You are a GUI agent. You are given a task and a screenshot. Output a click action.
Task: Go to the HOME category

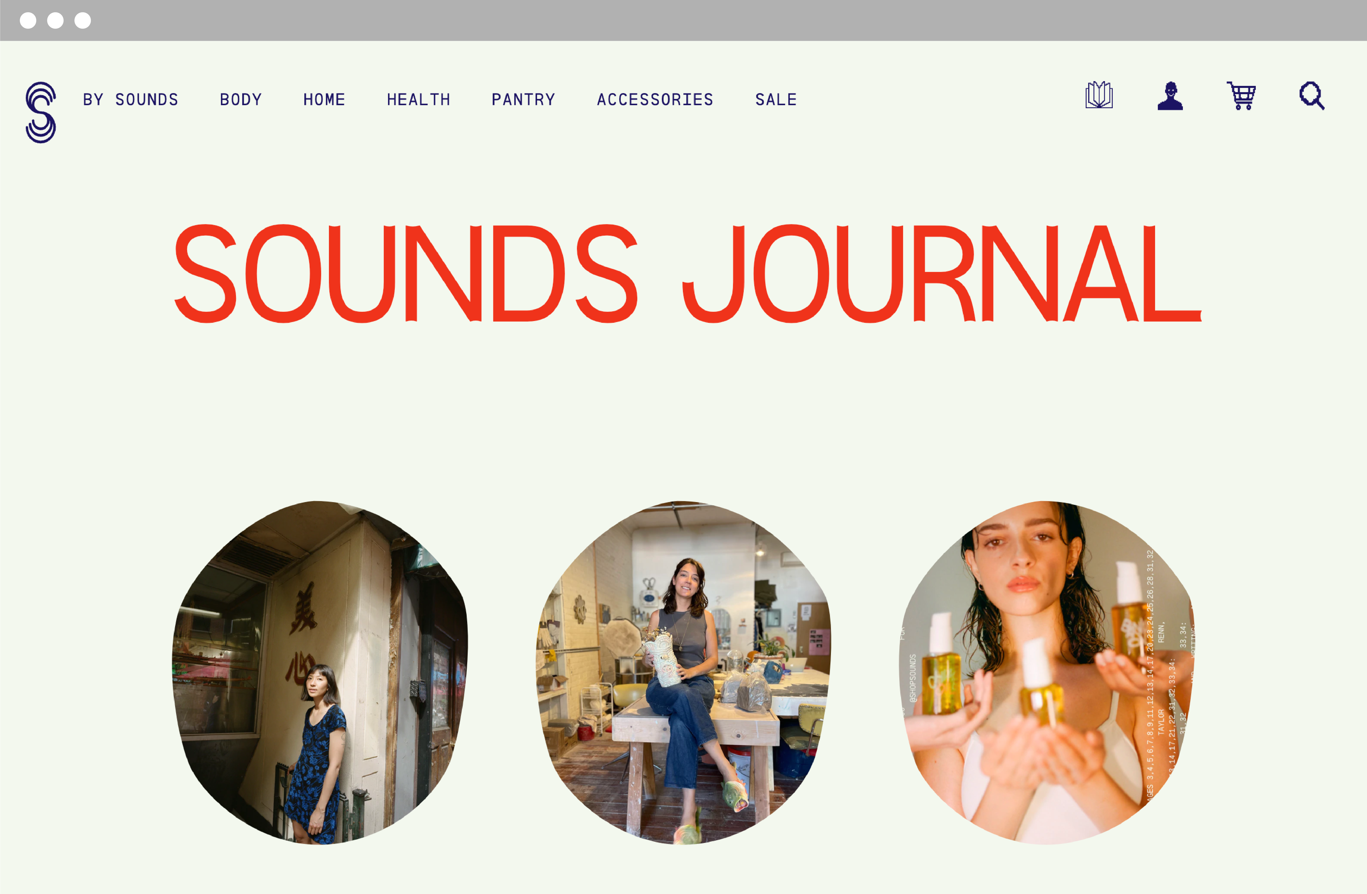pyautogui.click(x=324, y=100)
